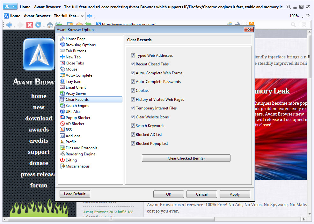Image resolution: width=314 pixels, height=224 pixels.
Task: Open a new tab with the plus icon
Action: point(90,16)
